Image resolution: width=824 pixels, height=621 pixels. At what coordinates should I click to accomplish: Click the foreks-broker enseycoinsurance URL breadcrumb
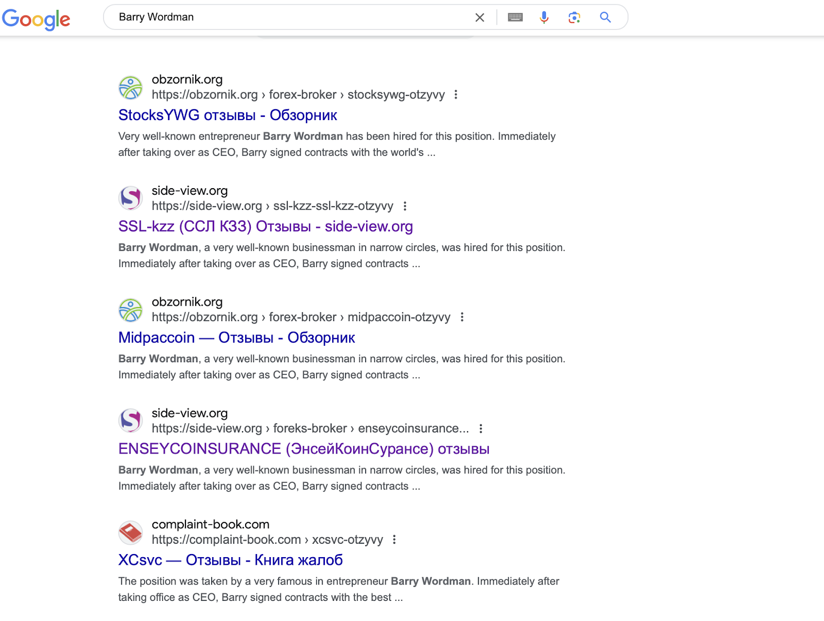coord(311,429)
